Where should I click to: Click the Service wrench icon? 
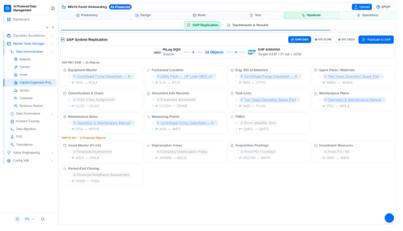coord(16,67)
